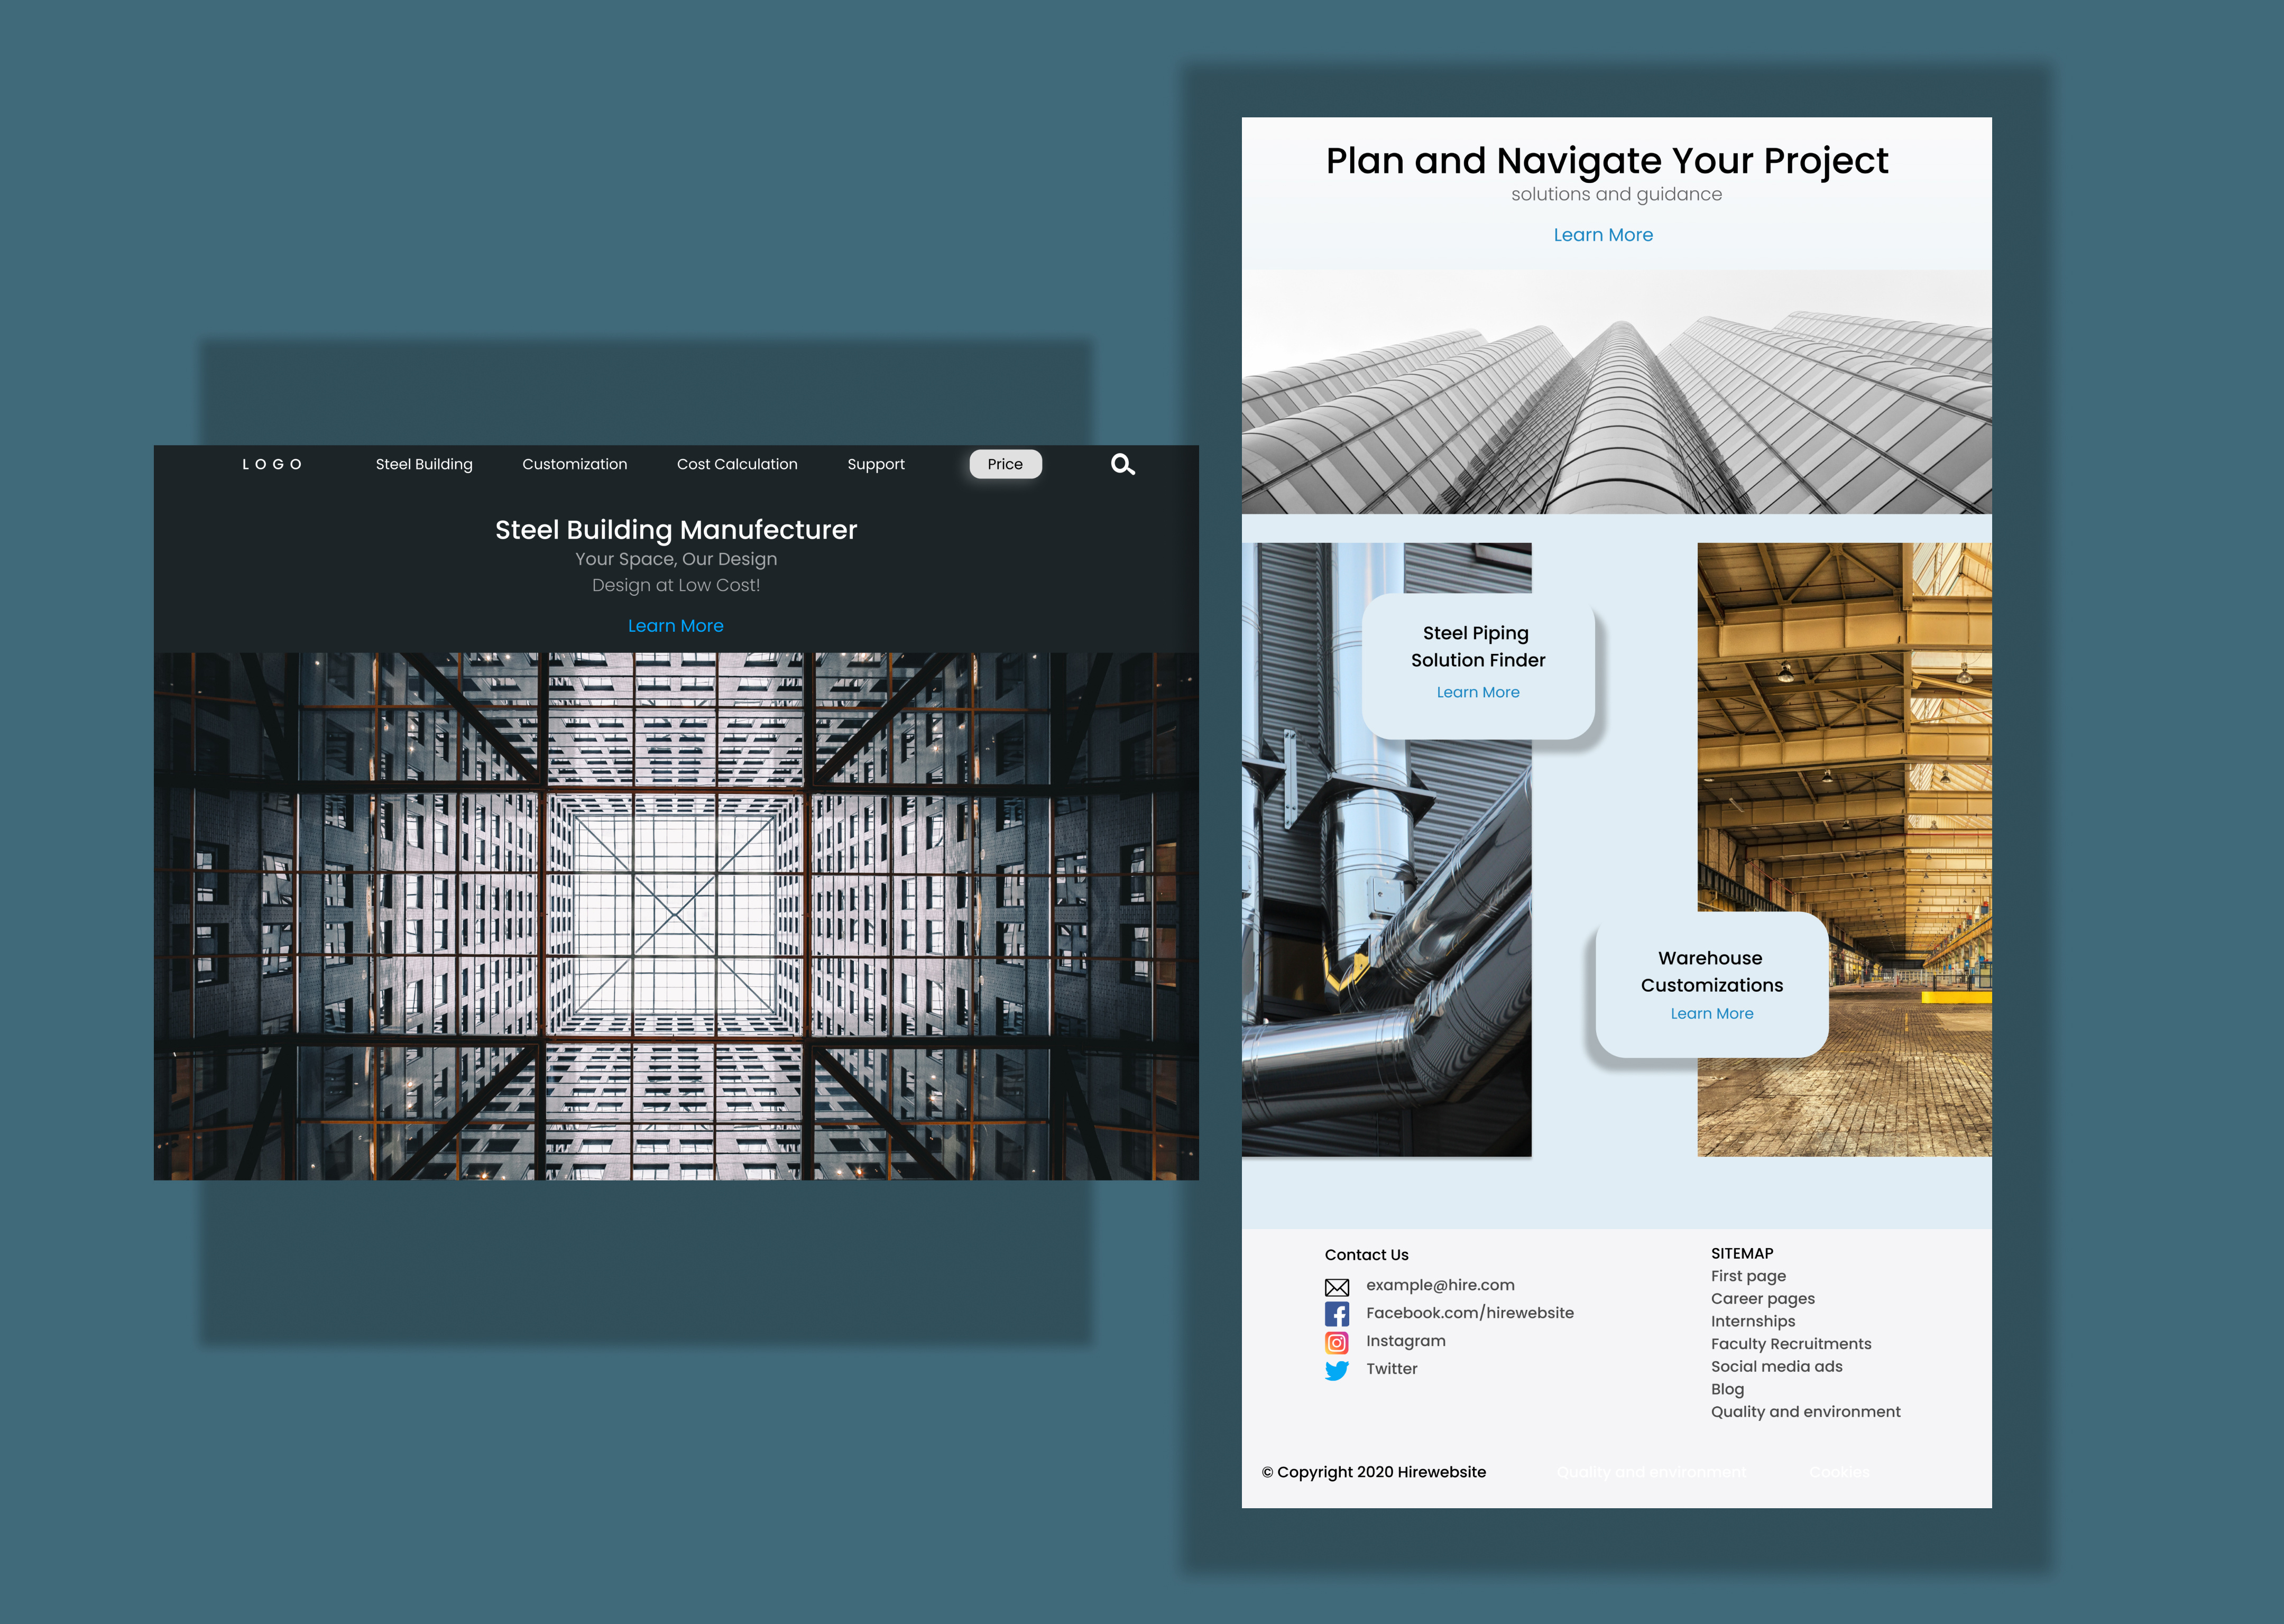Select the Steel Piping Solution Finder title
This screenshot has width=2284, height=1624.
(x=1478, y=646)
